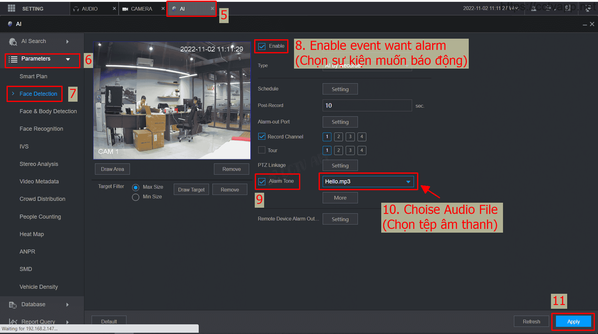The image size is (598, 334).
Task: Close the CAMERA tab with its X
Action: 163,8
